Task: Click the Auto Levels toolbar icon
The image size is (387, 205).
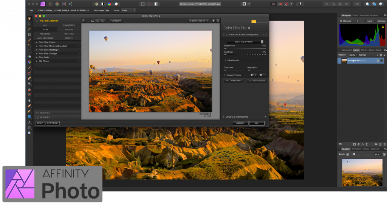Action: point(96,4)
